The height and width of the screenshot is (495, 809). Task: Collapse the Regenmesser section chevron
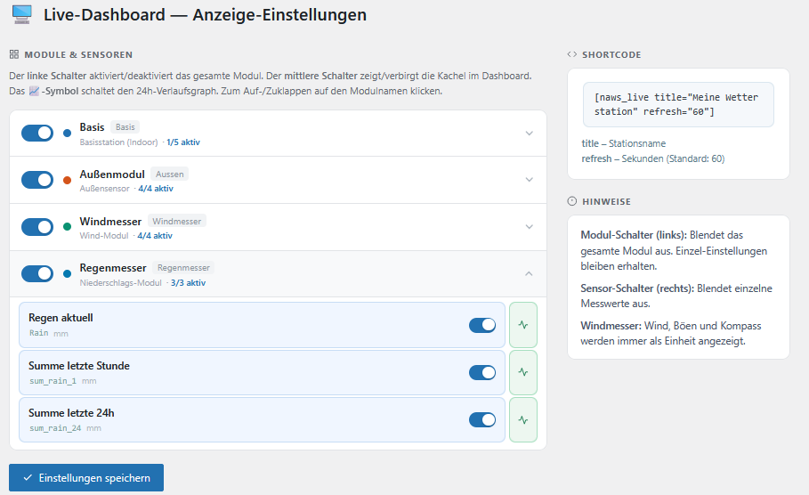530,273
